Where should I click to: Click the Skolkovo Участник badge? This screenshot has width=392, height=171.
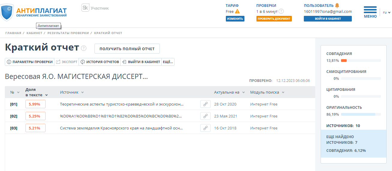coord(95,8)
